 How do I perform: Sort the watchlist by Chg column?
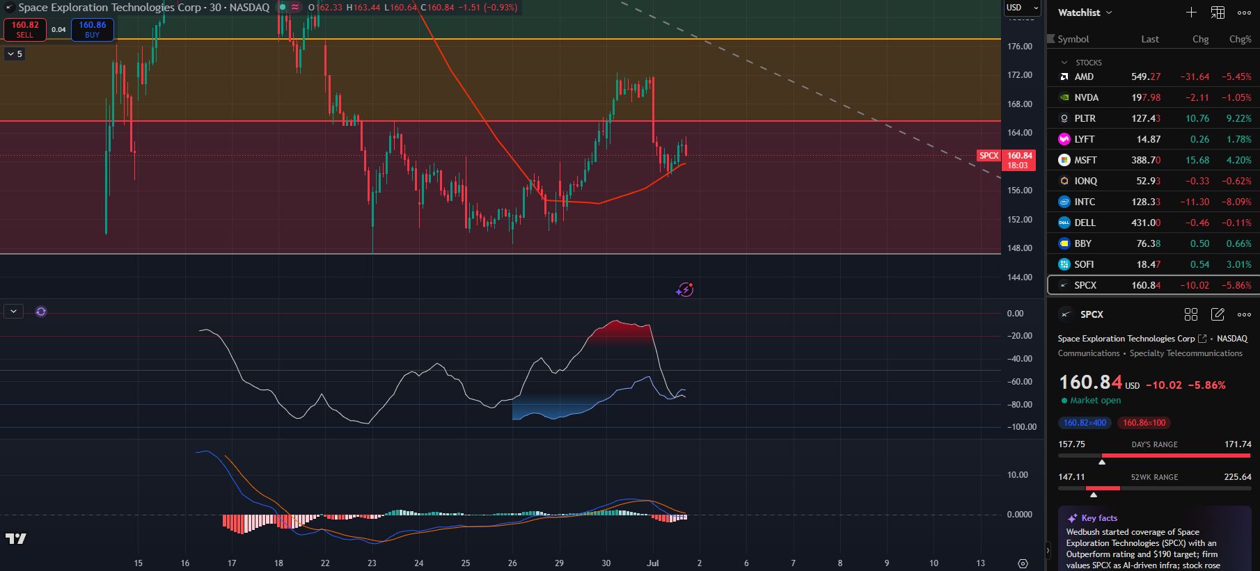1200,39
